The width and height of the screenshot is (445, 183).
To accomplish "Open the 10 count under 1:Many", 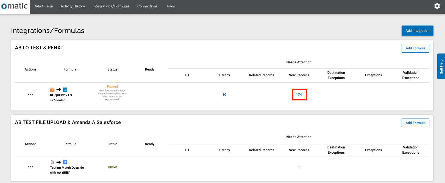I will click(224, 95).
